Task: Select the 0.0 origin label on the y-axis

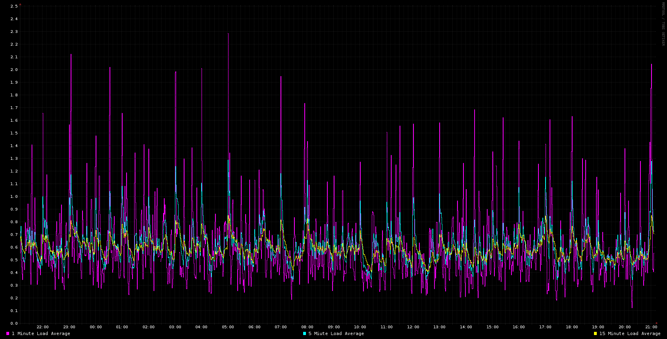Action: 14,324
